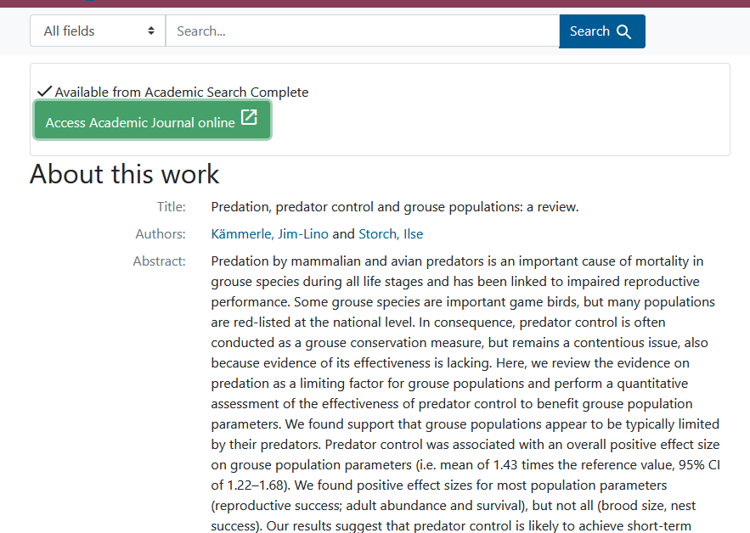Screen dimensions: 750x533
Task: Open 'Access Academic Journal online'
Action: 152,121
